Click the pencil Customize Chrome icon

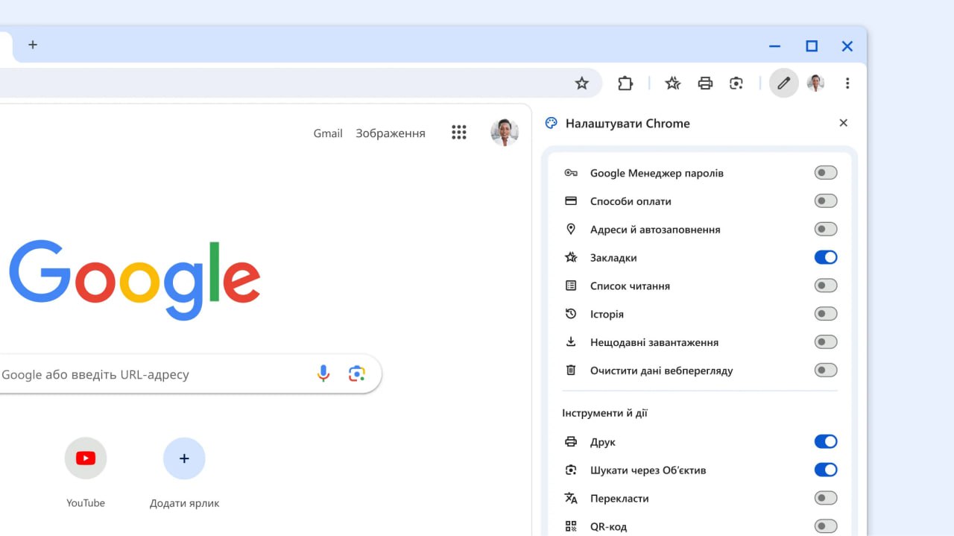(x=783, y=83)
